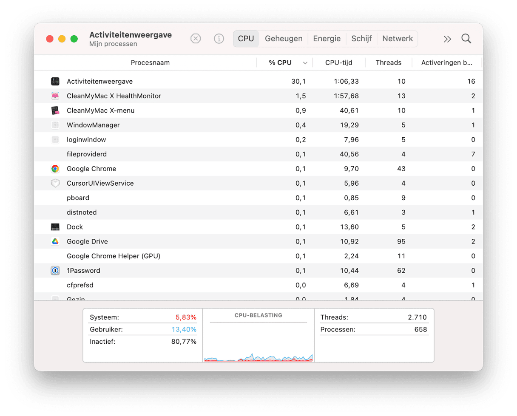This screenshot has height=416, width=517.
Task: Click the loginwindow process icon
Action: [55, 139]
